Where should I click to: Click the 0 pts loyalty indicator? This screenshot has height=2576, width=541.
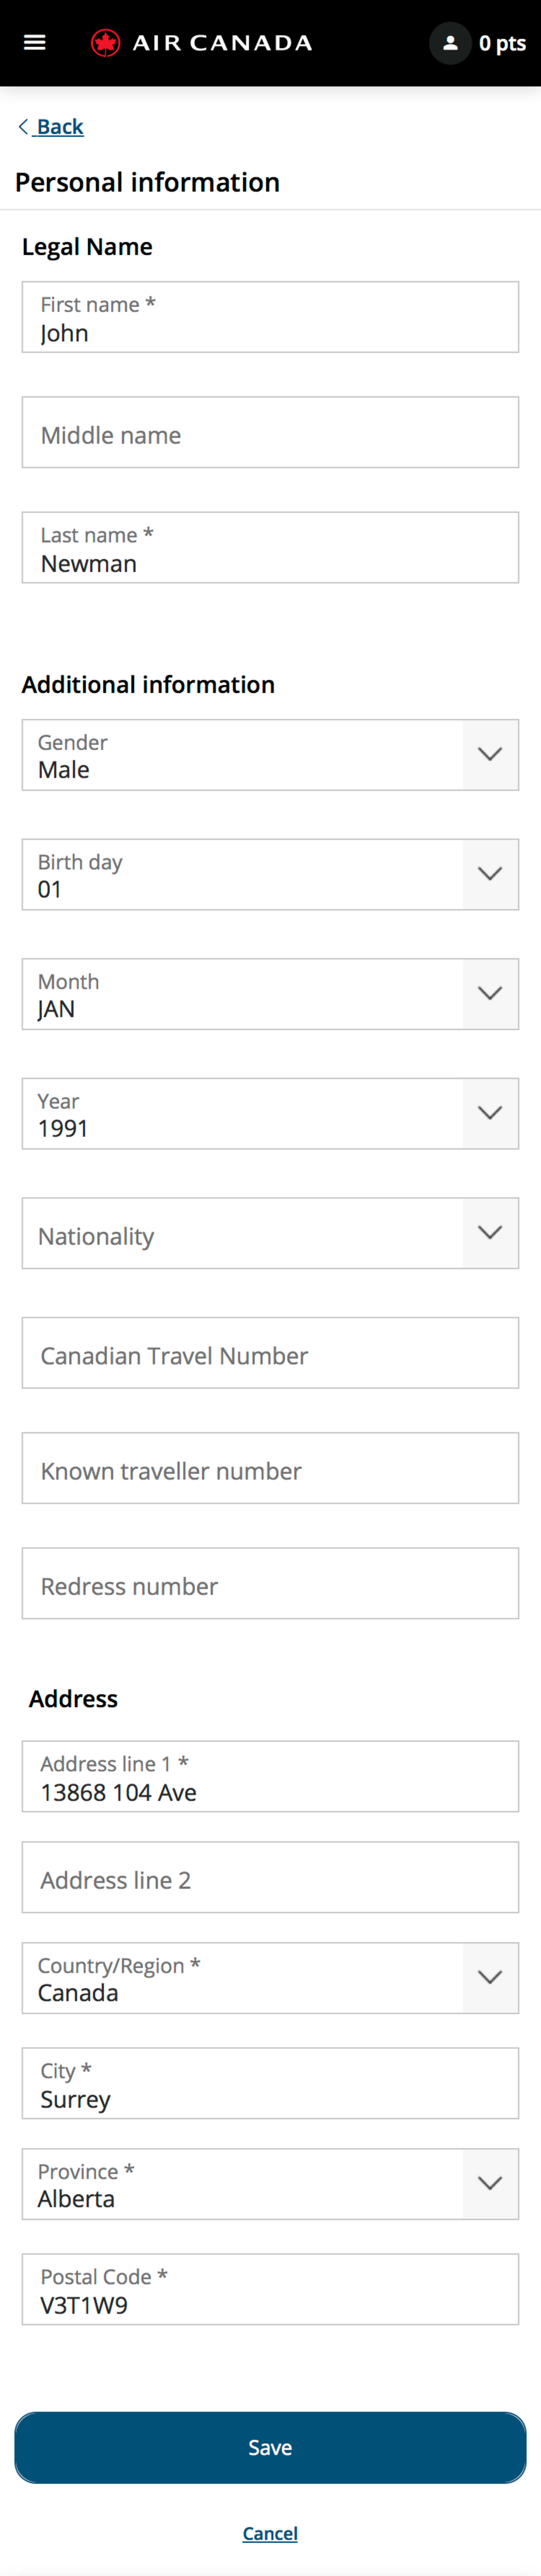[x=502, y=42]
